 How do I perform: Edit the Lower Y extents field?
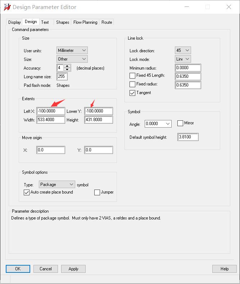99,111
